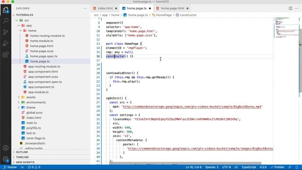Open home.page.spec.ts file
This screenshot has width=302, height=170.
(44, 56)
